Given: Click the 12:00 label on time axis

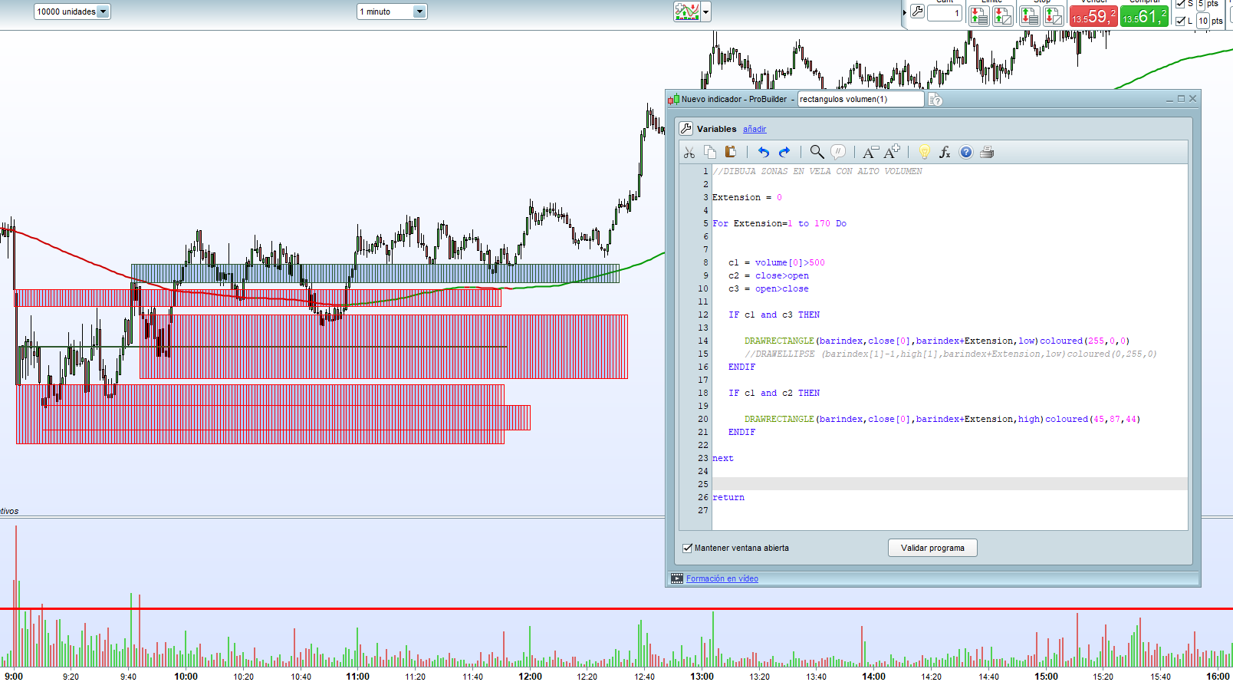Looking at the screenshot, I should pos(531,677).
